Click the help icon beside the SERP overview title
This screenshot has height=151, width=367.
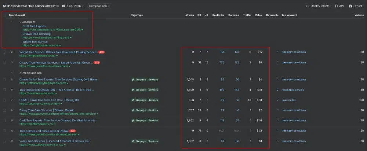(x=58, y=6)
